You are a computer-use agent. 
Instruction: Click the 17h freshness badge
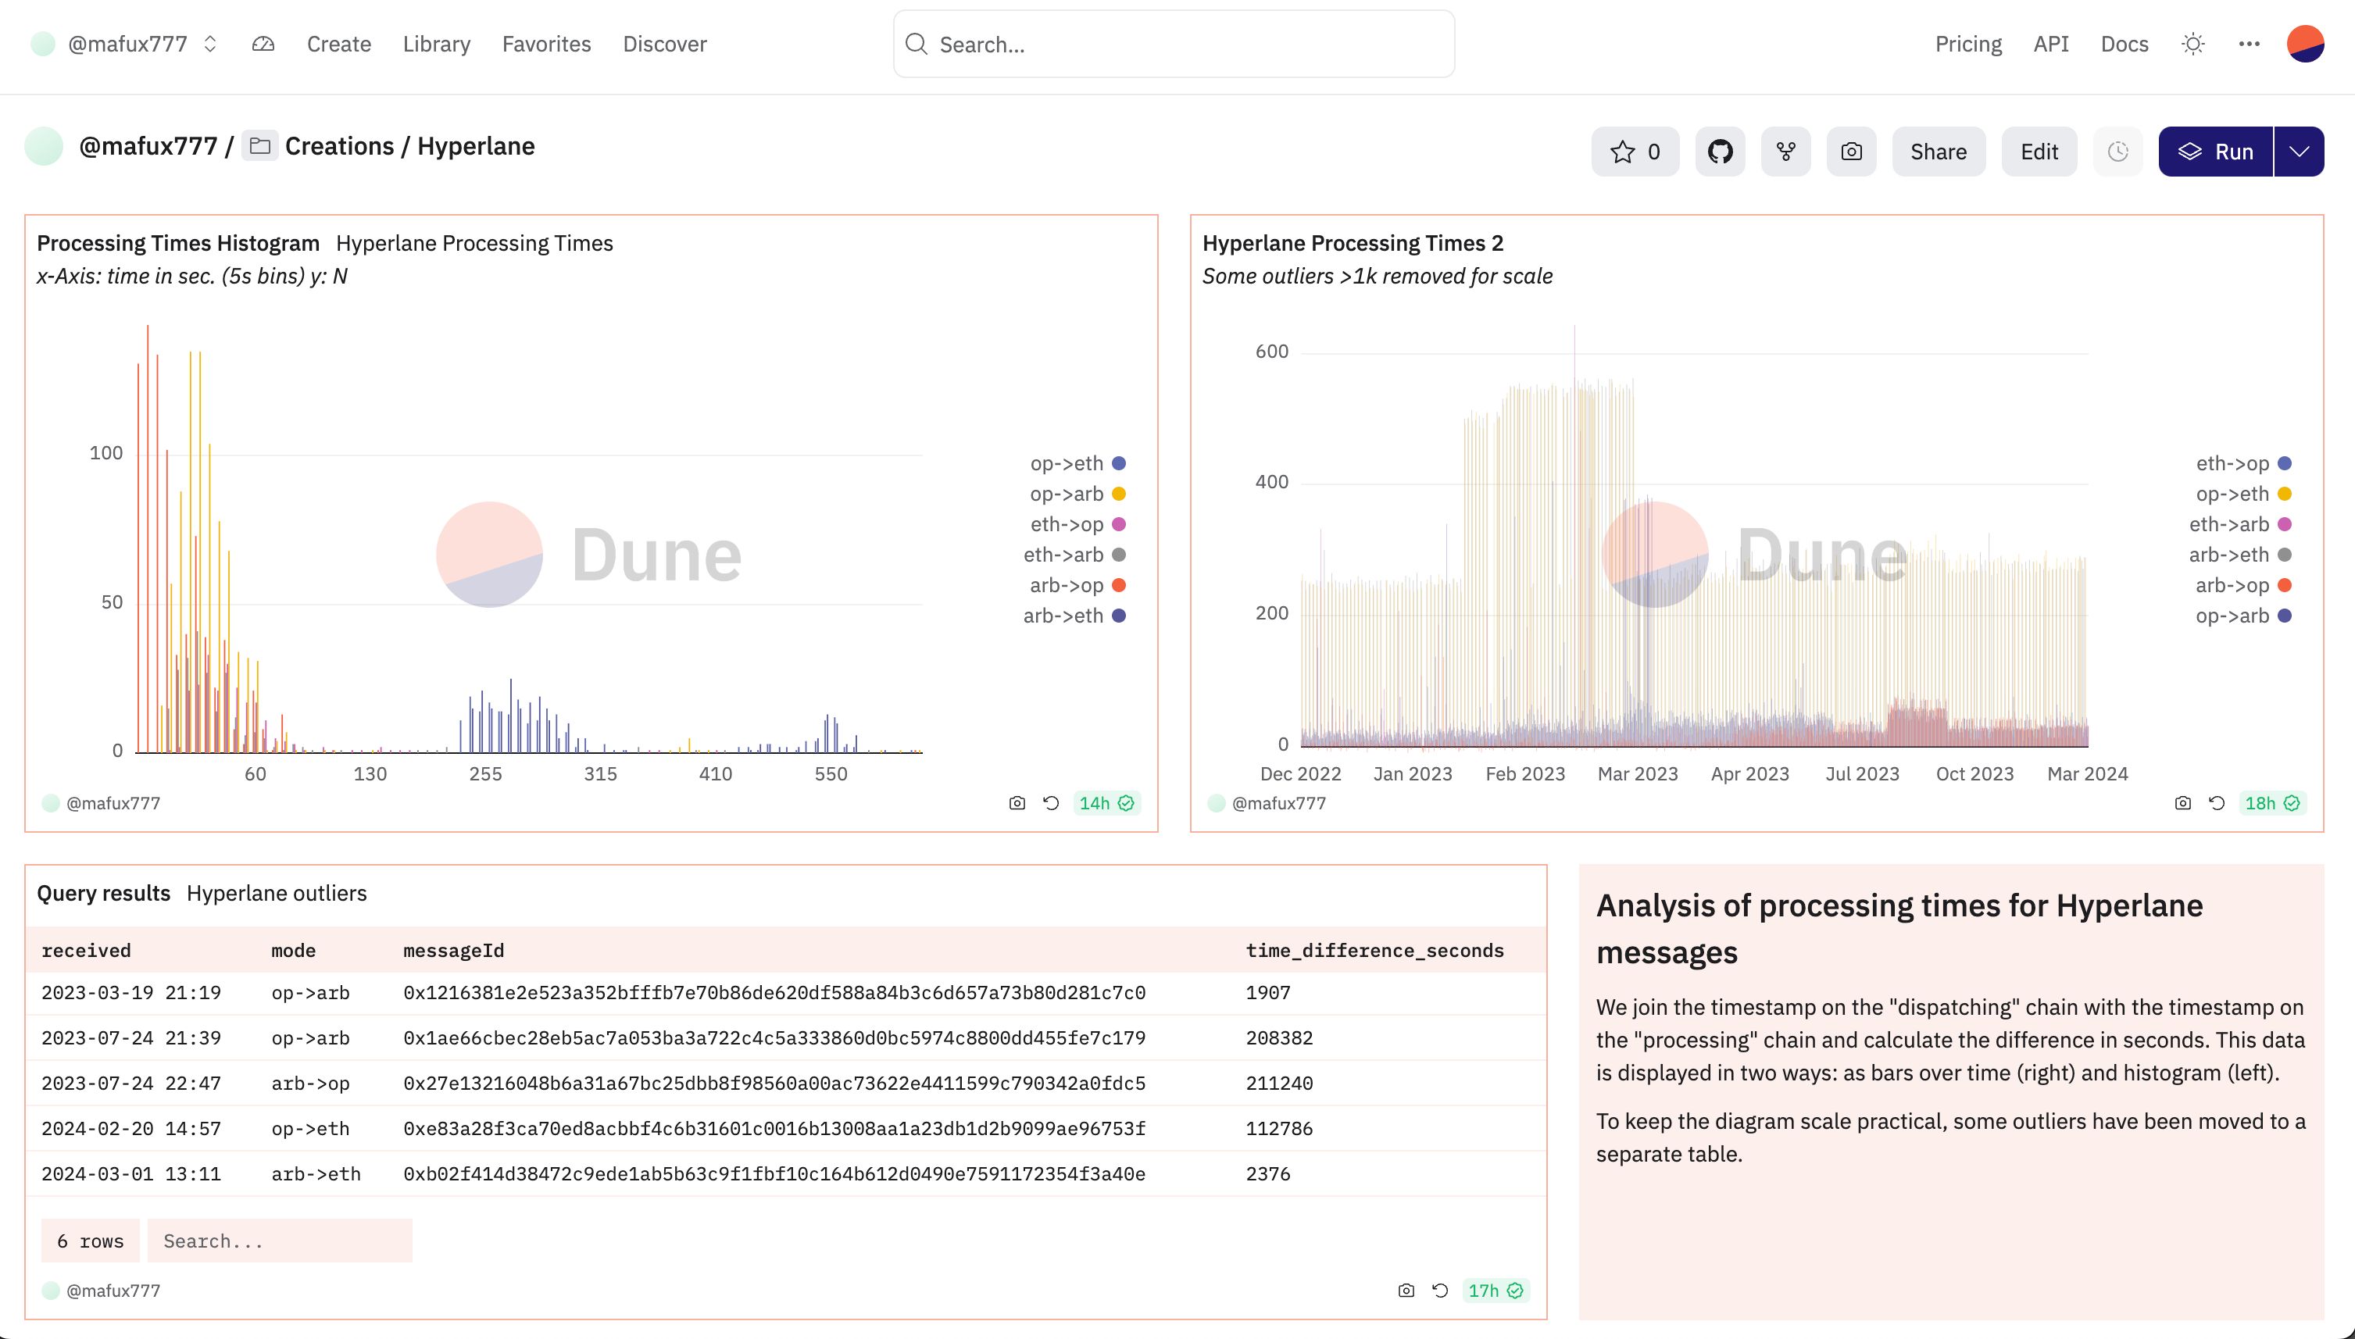1496,1291
